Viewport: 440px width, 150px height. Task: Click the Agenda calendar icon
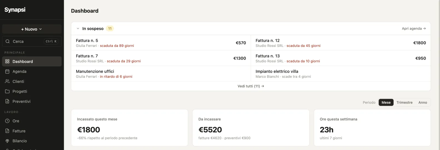pyautogui.click(x=7, y=71)
